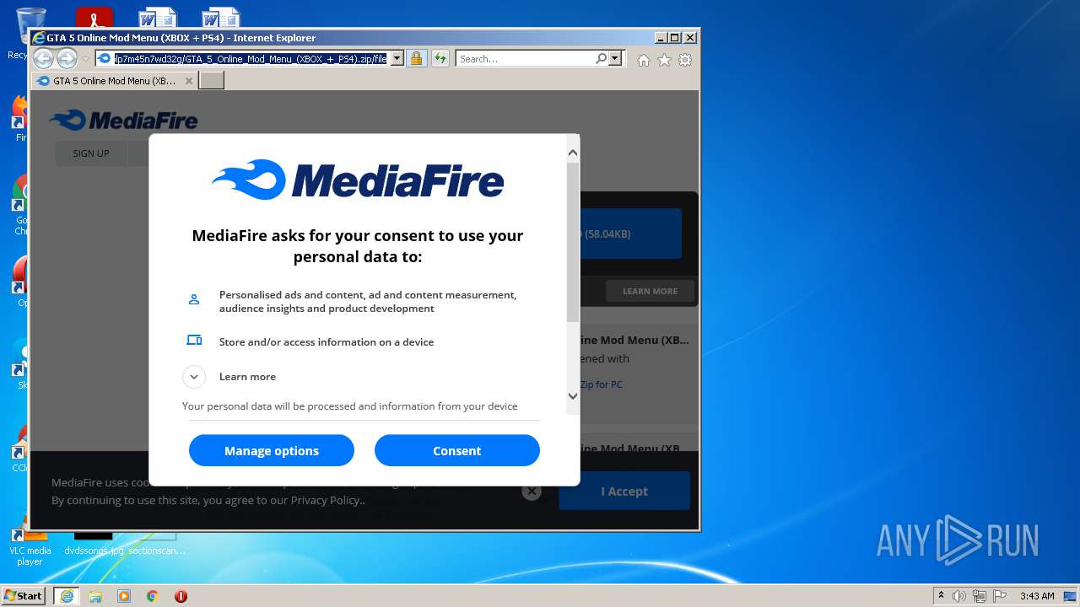Screen dimensions: 1080x607
Task: Click the volume speaker tray icon
Action: point(959,596)
